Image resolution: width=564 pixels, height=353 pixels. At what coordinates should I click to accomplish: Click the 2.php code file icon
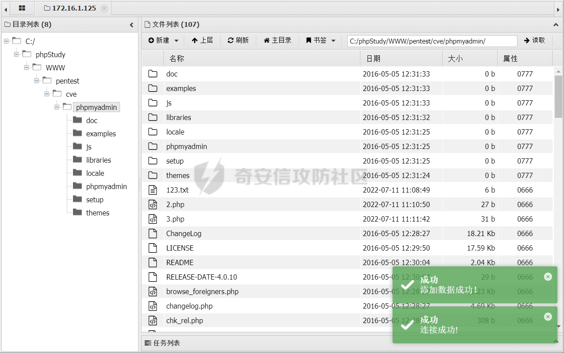click(153, 204)
